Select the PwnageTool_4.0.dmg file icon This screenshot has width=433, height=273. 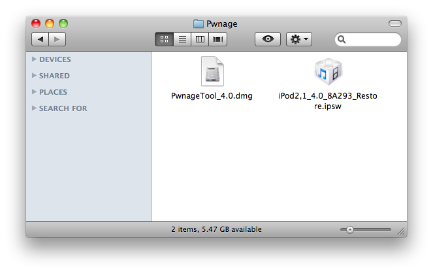click(x=212, y=72)
